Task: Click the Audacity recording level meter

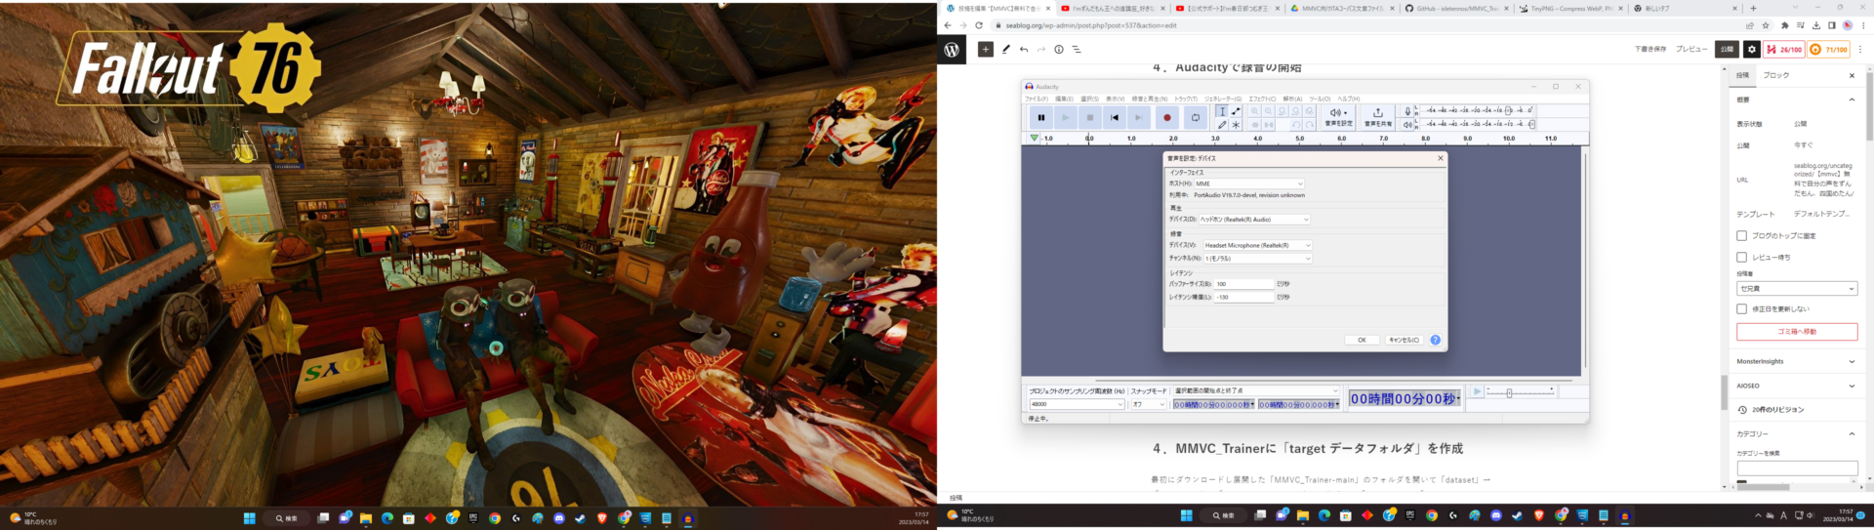Action: pos(1476,110)
